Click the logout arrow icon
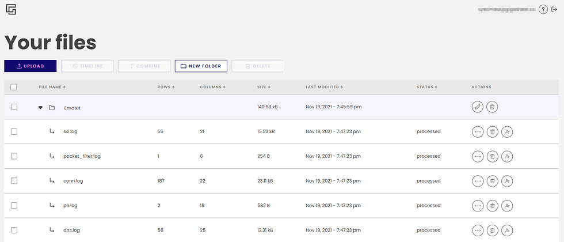The height and width of the screenshot is (242, 564). pos(554,10)
